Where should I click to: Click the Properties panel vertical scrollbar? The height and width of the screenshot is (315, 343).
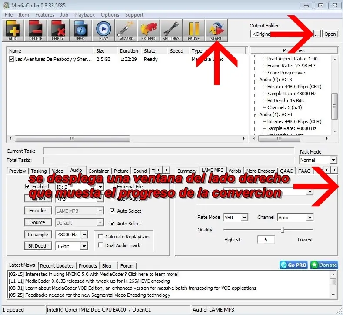(x=334, y=106)
